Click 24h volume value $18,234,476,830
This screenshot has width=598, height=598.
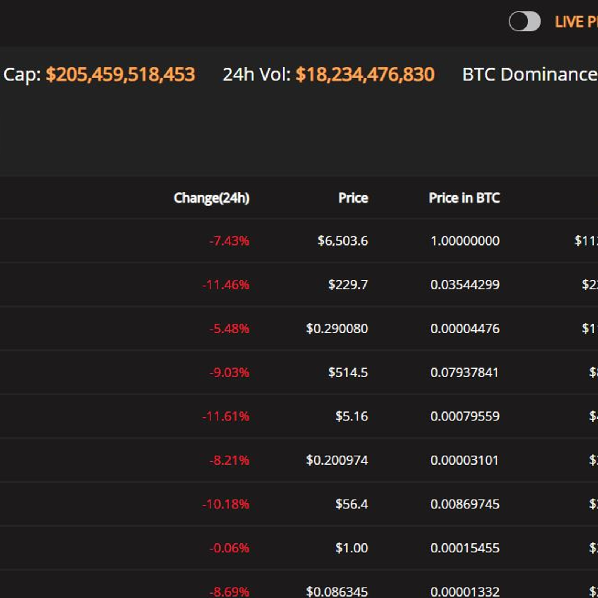365,74
